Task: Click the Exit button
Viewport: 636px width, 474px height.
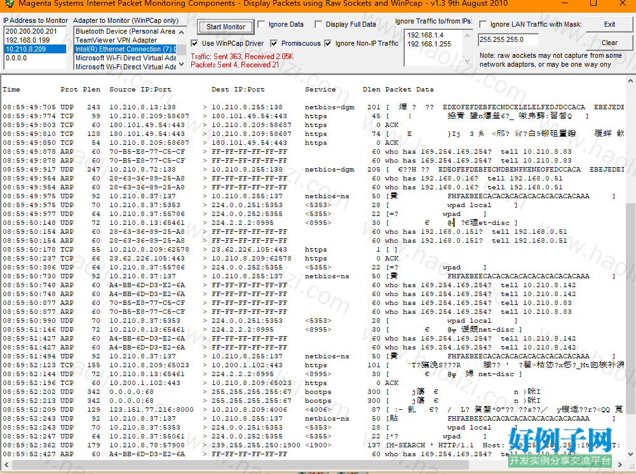Action: coord(609,24)
